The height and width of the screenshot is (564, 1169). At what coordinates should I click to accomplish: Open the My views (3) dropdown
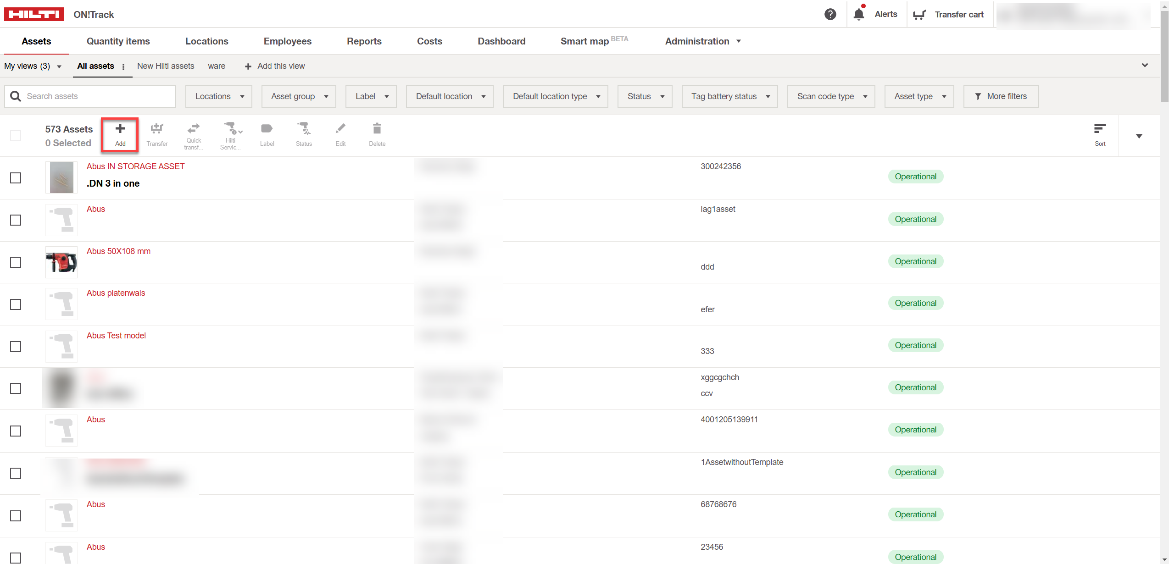click(x=33, y=66)
